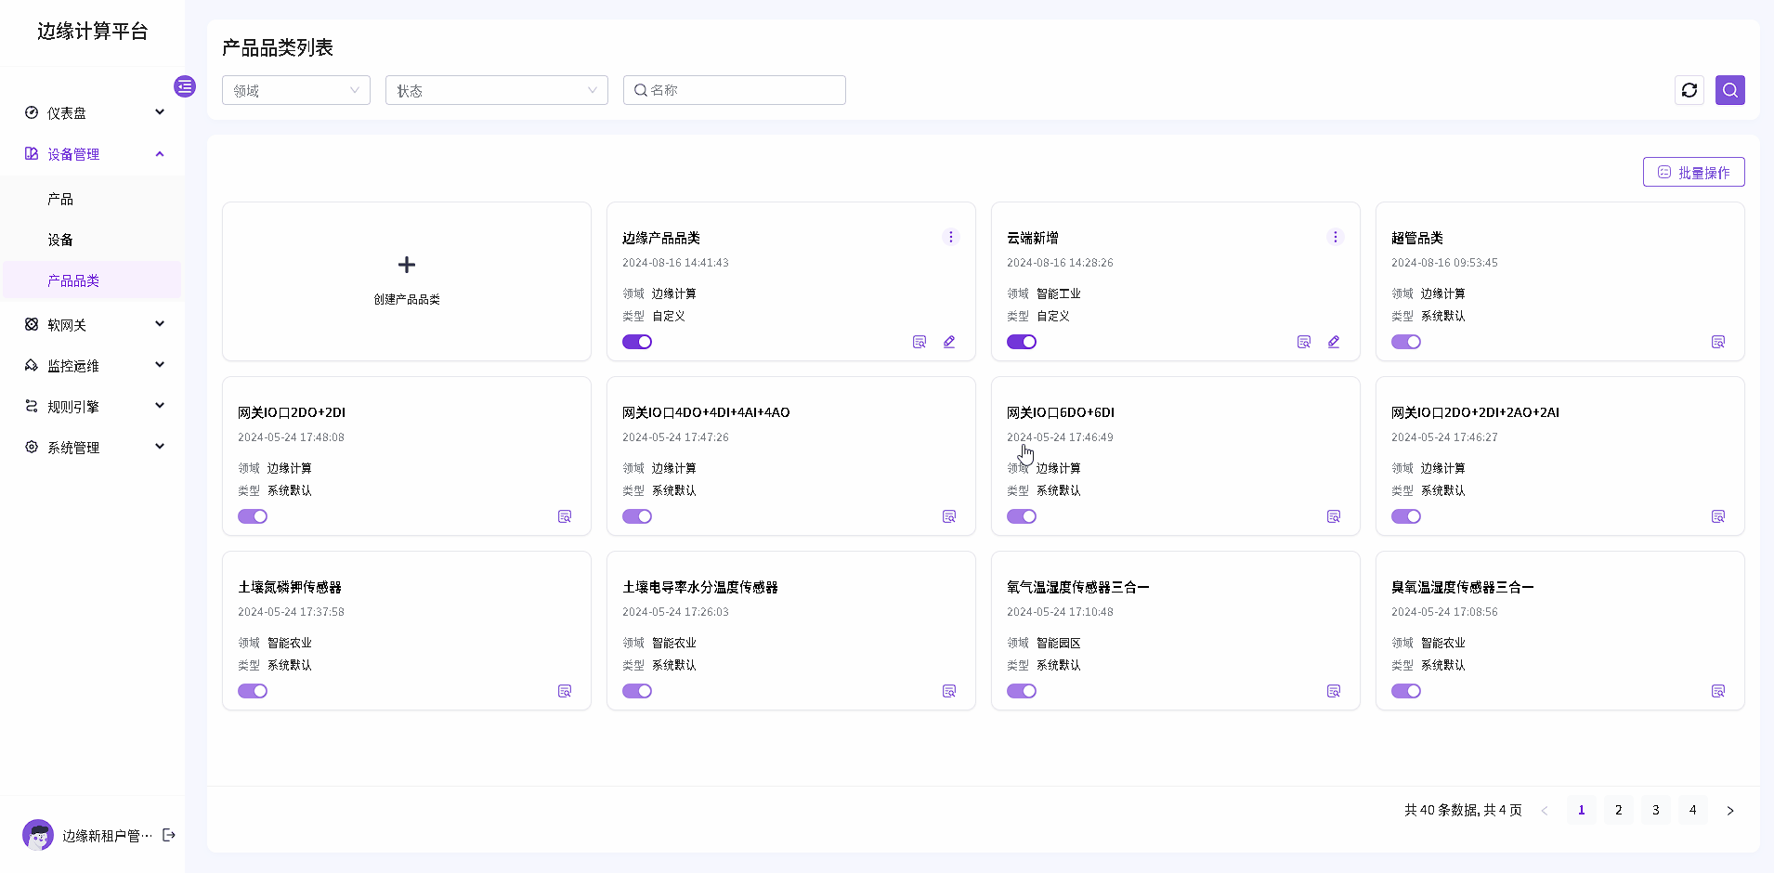Click the edit pencil icon on 云端新增 card
The height and width of the screenshot is (873, 1774).
[1333, 342]
